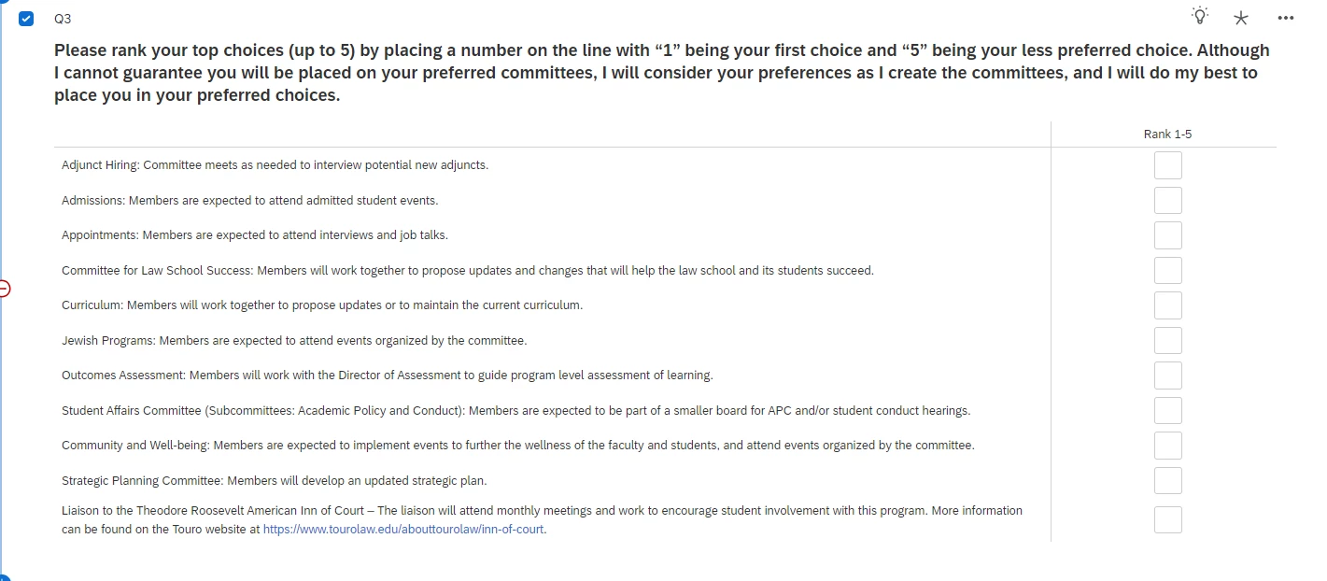The image size is (1327, 581).
Task: Click rank box for Curriculum
Action: point(1167,305)
